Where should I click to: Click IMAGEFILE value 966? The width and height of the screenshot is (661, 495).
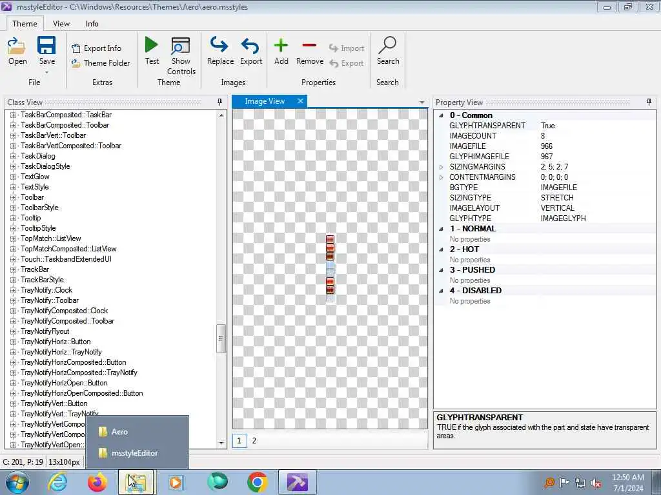point(546,146)
